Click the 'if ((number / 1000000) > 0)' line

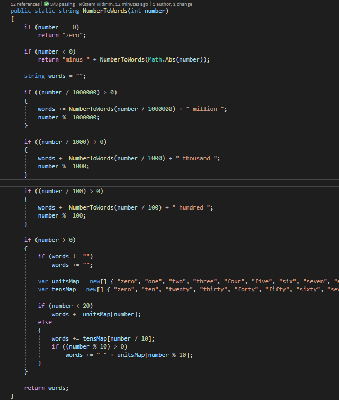tap(70, 92)
